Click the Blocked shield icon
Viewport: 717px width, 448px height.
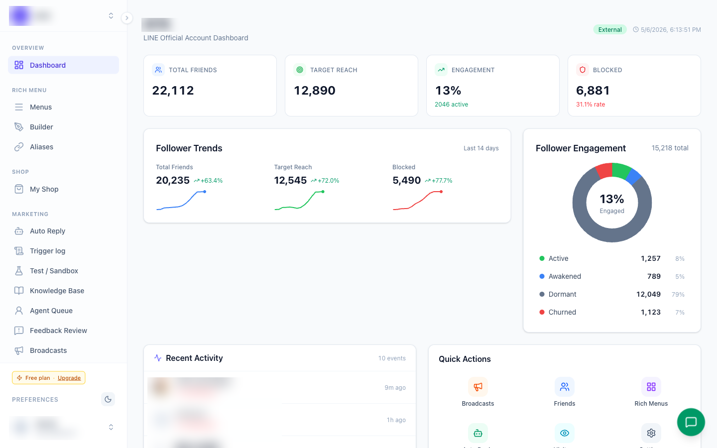583,70
